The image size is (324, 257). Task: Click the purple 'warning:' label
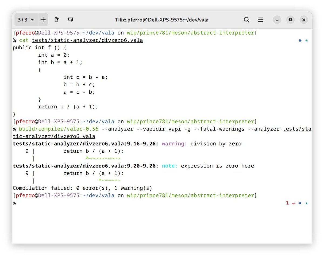click(x=174, y=144)
